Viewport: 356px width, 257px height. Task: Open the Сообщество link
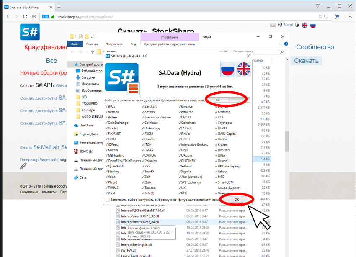(315, 47)
